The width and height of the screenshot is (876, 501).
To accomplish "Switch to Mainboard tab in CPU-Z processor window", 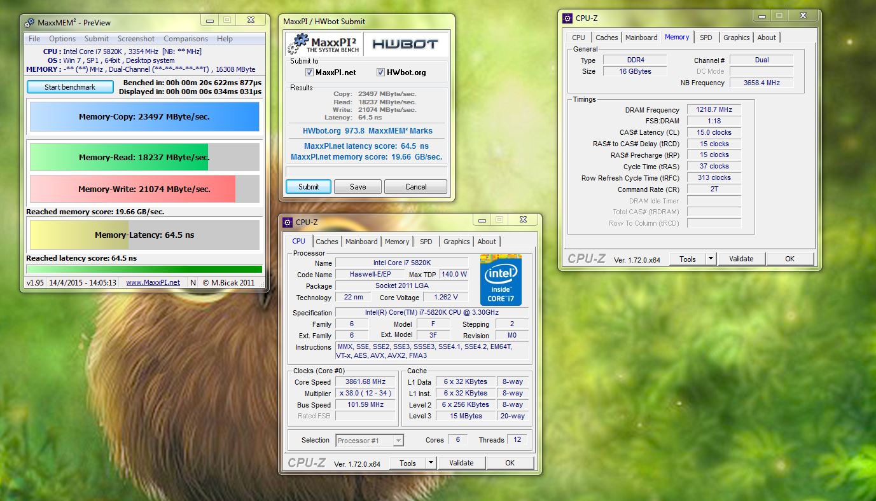I will (361, 242).
